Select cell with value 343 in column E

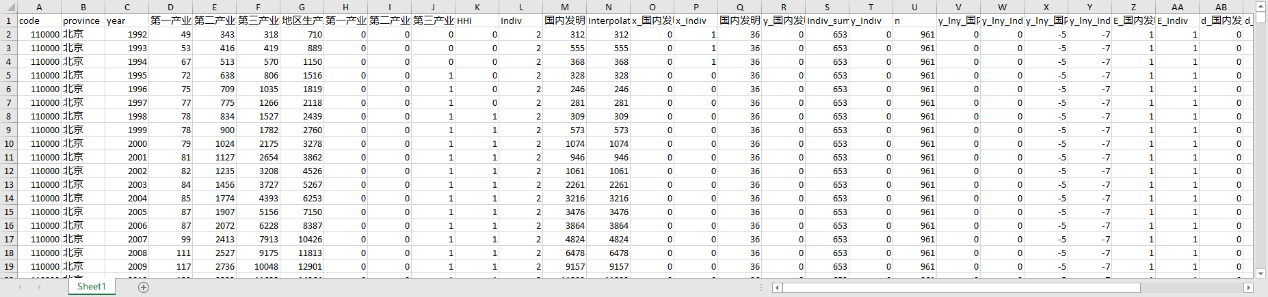pyautogui.click(x=214, y=34)
